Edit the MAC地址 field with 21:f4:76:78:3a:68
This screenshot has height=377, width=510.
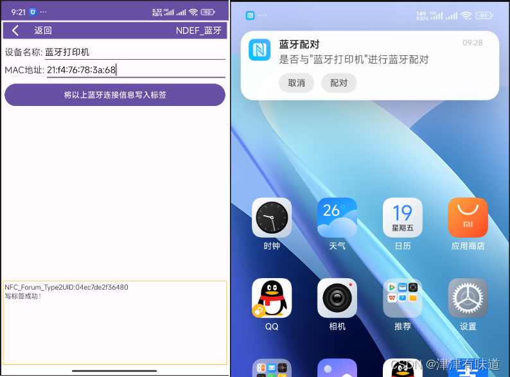click(136, 70)
